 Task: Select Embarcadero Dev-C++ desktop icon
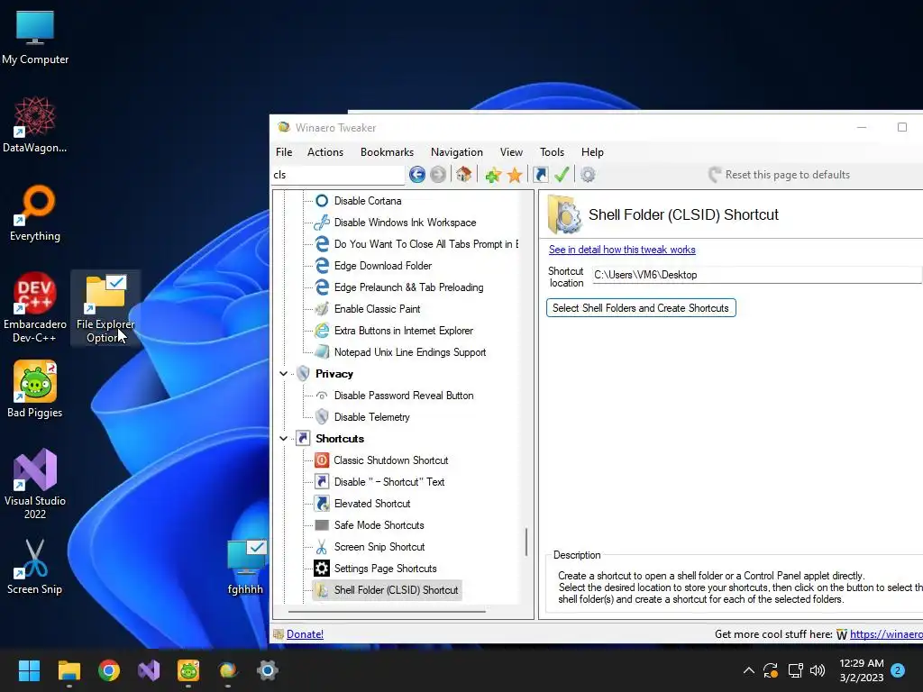coord(35,307)
